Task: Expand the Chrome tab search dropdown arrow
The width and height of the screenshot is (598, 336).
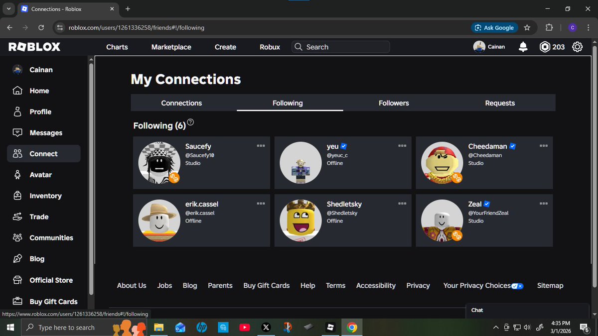Action: click(9, 9)
